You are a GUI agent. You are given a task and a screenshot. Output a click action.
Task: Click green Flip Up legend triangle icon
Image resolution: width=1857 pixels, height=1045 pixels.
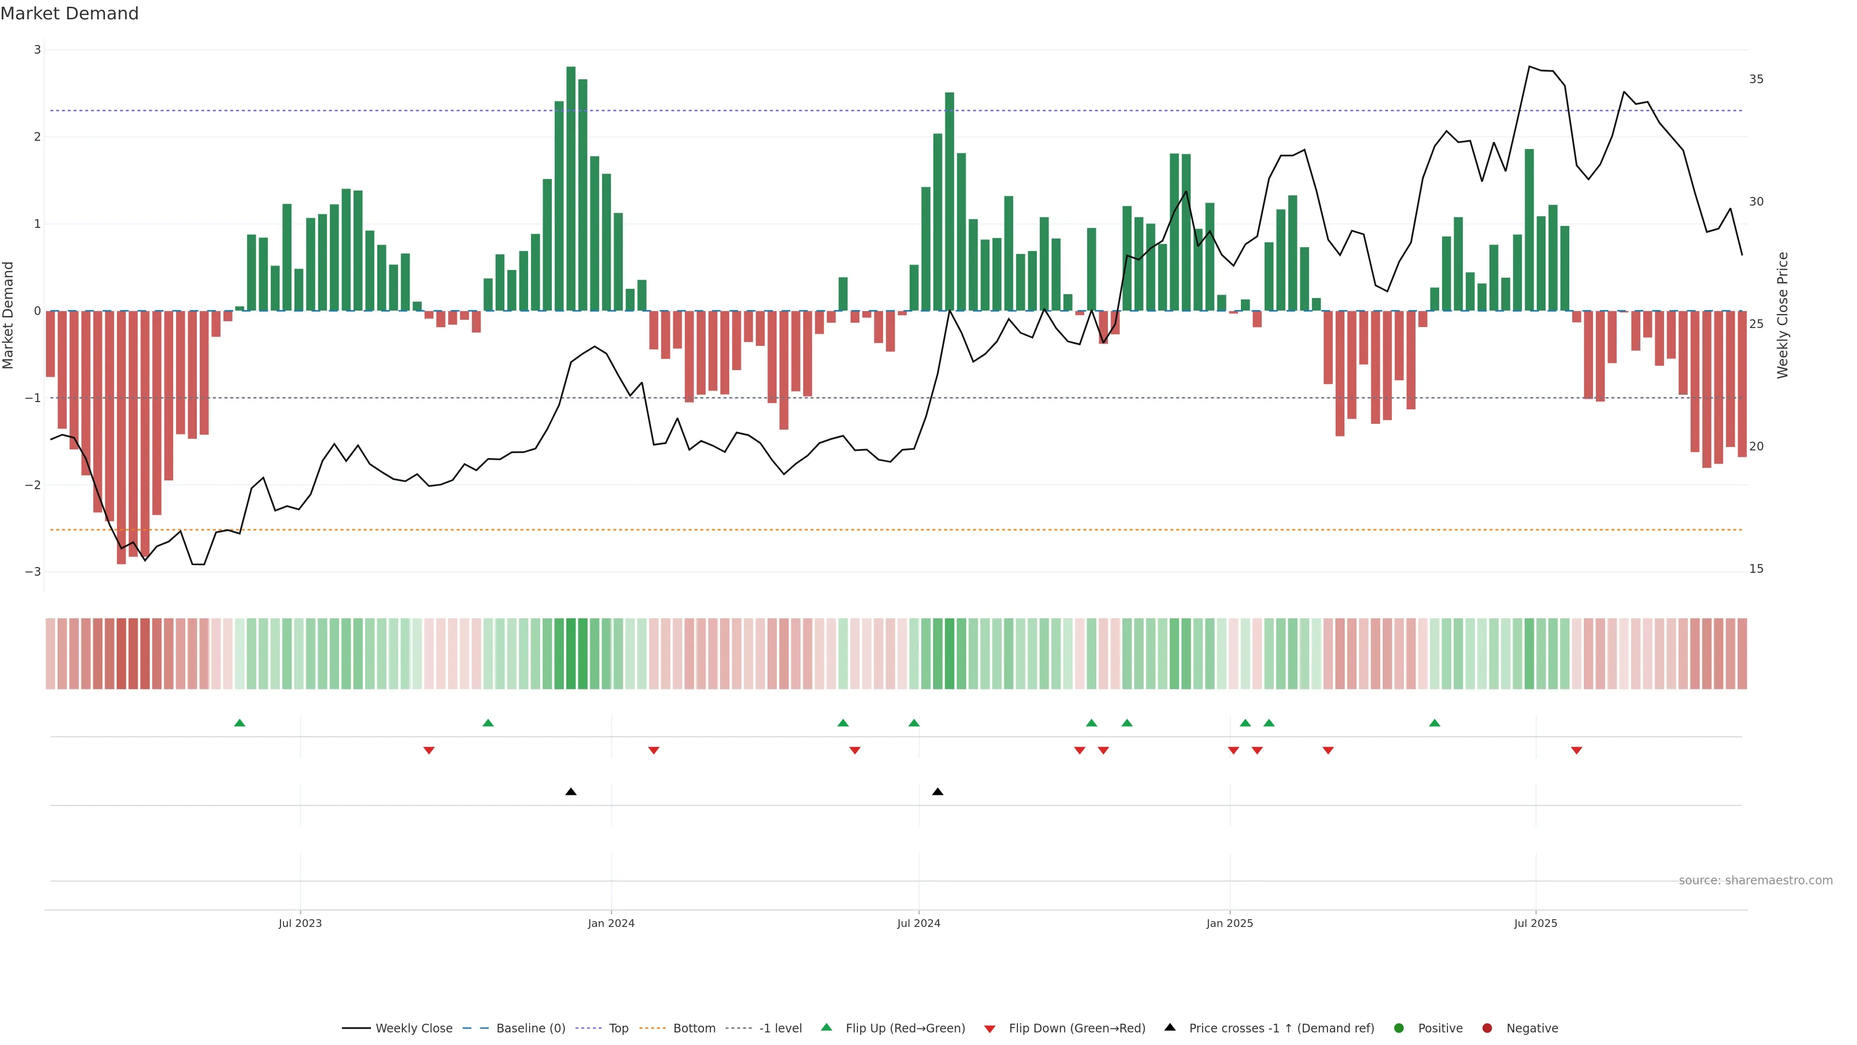tap(827, 1027)
